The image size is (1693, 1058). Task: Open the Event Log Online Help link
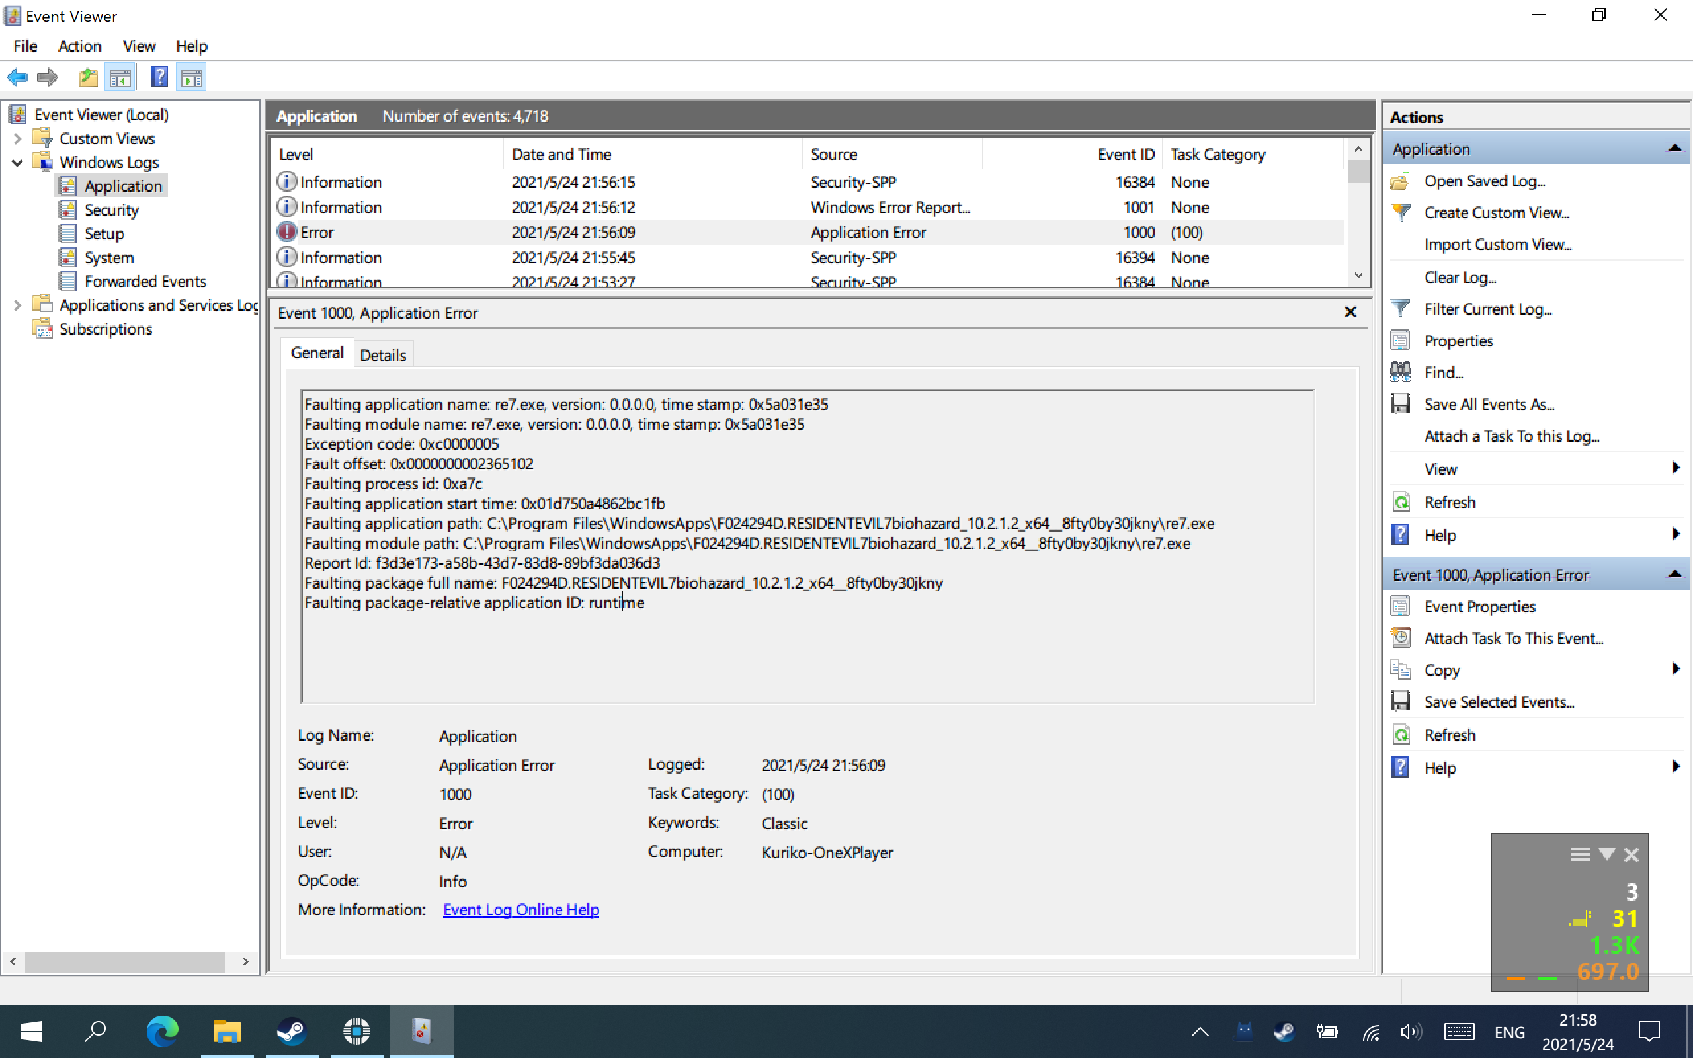click(x=520, y=909)
